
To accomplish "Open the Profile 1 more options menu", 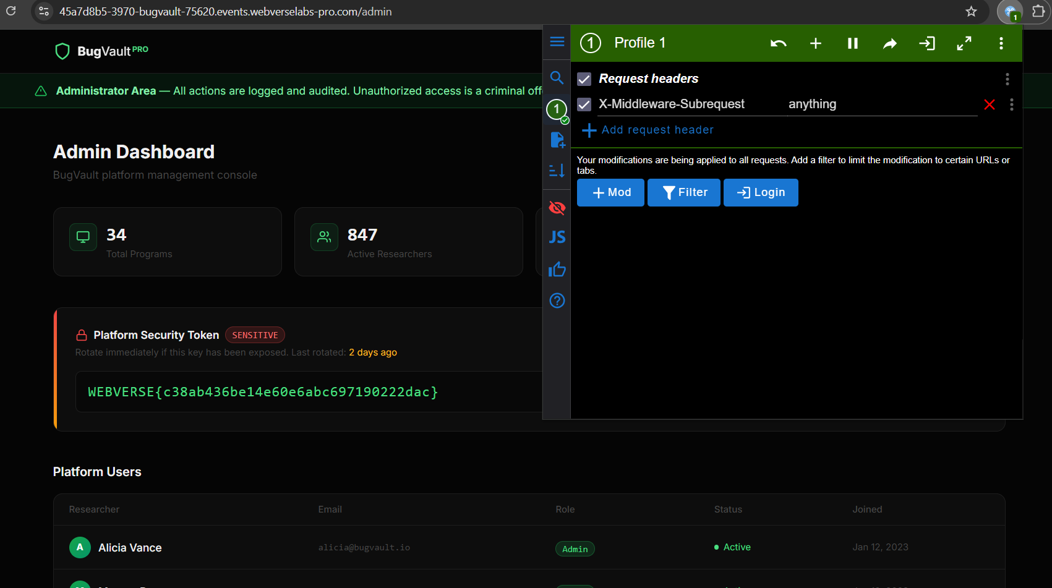I will (x=1001, y=43).
